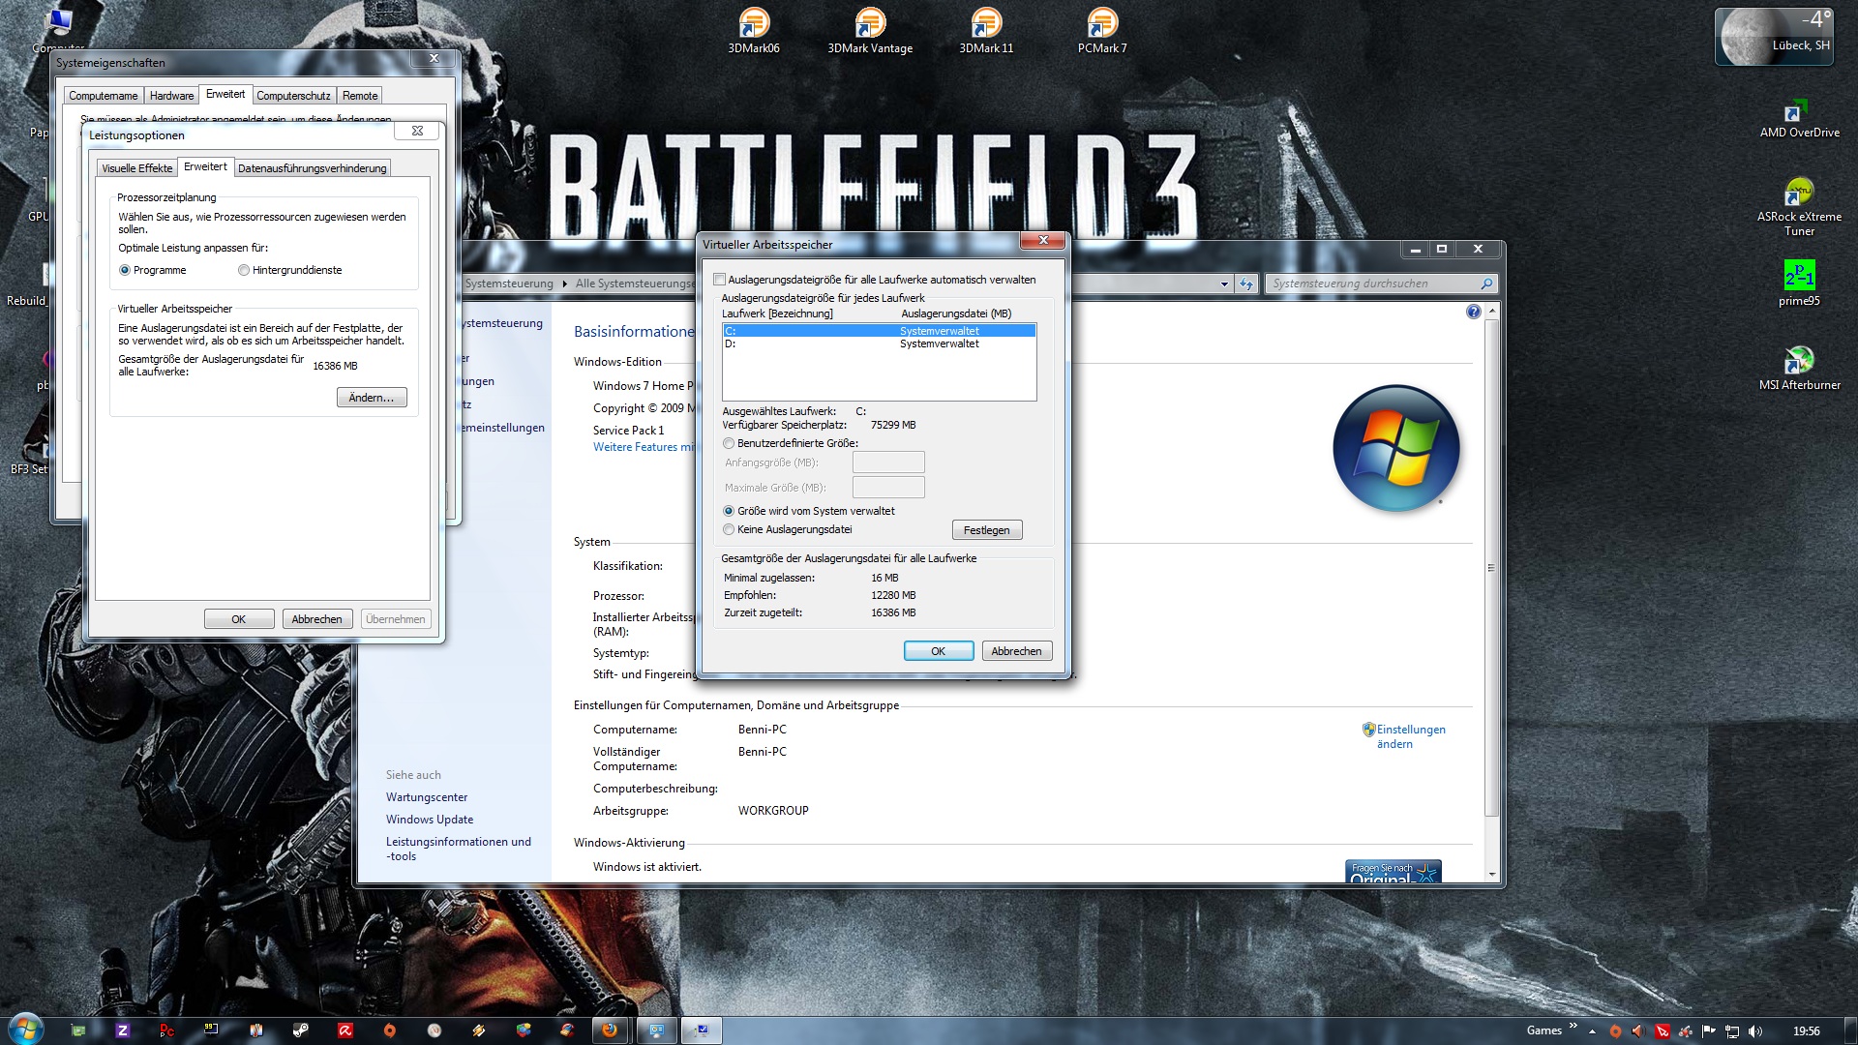Select drive C: in paging file list
Screen dimensions: 1858x1045
tap(880, 331)
